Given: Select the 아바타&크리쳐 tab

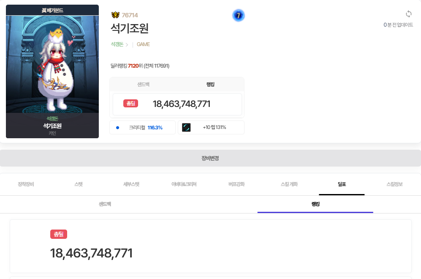Looking at the screenshot, I should coord(184,184).
